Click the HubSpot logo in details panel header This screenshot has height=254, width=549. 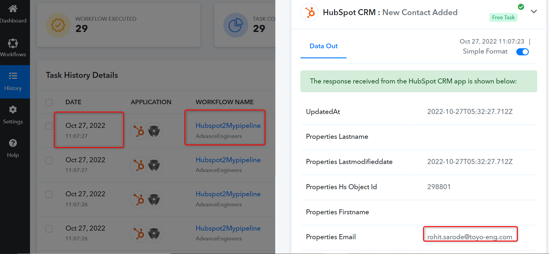(310, 12)
